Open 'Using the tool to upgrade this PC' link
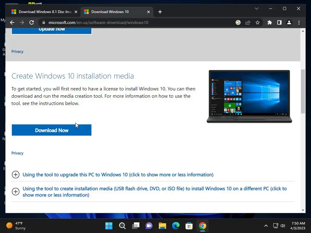Screen dimensions: 311x233 [118, 174]
